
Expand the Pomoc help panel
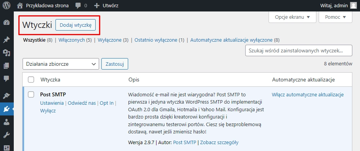tap(336, 17)
